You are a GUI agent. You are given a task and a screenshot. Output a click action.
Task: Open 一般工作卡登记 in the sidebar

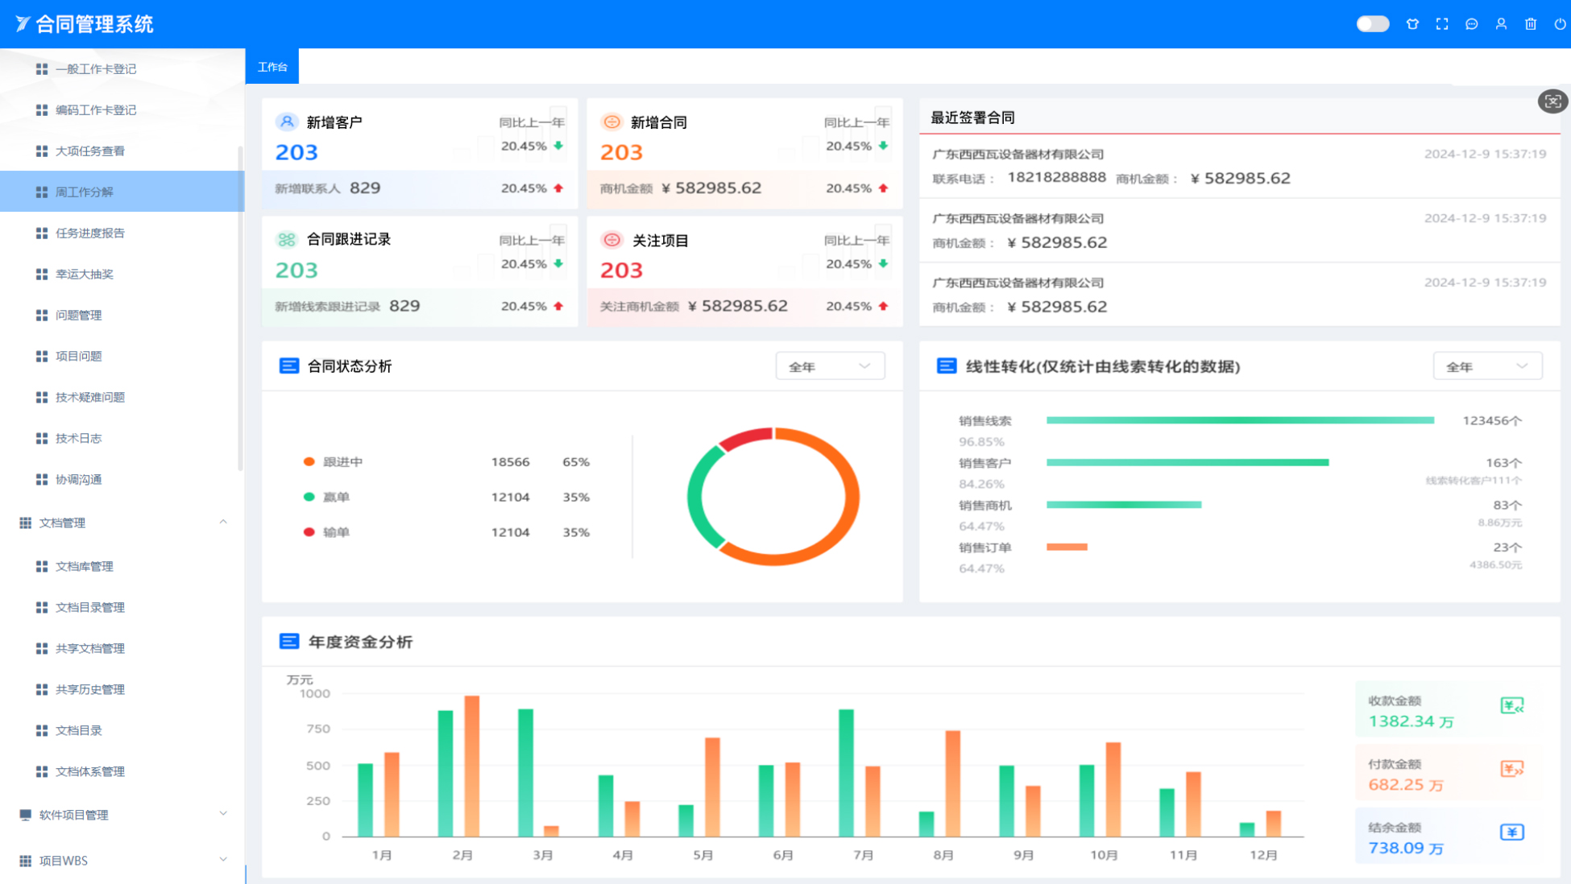click(122, 69)
